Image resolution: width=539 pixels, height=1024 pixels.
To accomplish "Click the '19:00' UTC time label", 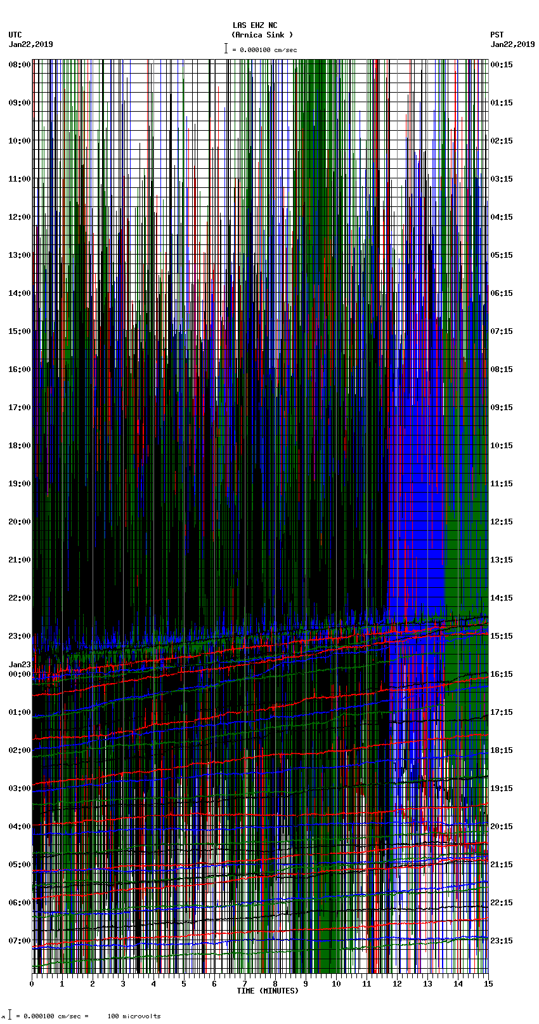I will pyautogui.click(x=20, y=484).
